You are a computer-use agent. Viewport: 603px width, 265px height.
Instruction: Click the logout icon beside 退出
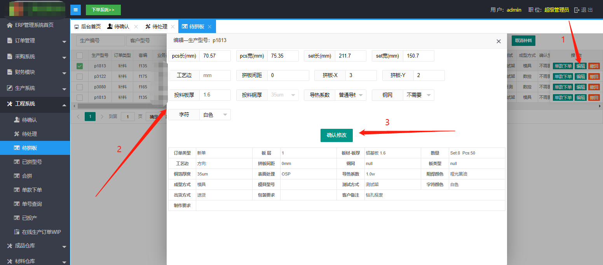pyautogui.click(x=577, y=10)
